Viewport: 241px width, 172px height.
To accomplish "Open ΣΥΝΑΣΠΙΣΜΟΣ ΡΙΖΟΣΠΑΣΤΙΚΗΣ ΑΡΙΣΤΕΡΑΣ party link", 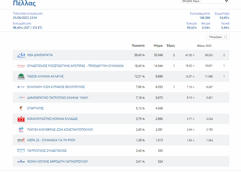I will coord(75,66).
